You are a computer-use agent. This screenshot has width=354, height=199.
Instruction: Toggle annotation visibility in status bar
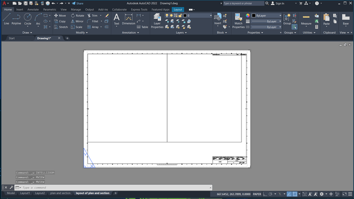click(x=310, y=194)
